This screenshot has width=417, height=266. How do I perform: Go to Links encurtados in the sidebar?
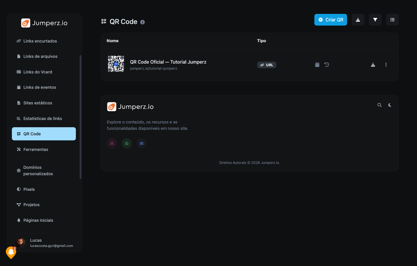point(44,41)
